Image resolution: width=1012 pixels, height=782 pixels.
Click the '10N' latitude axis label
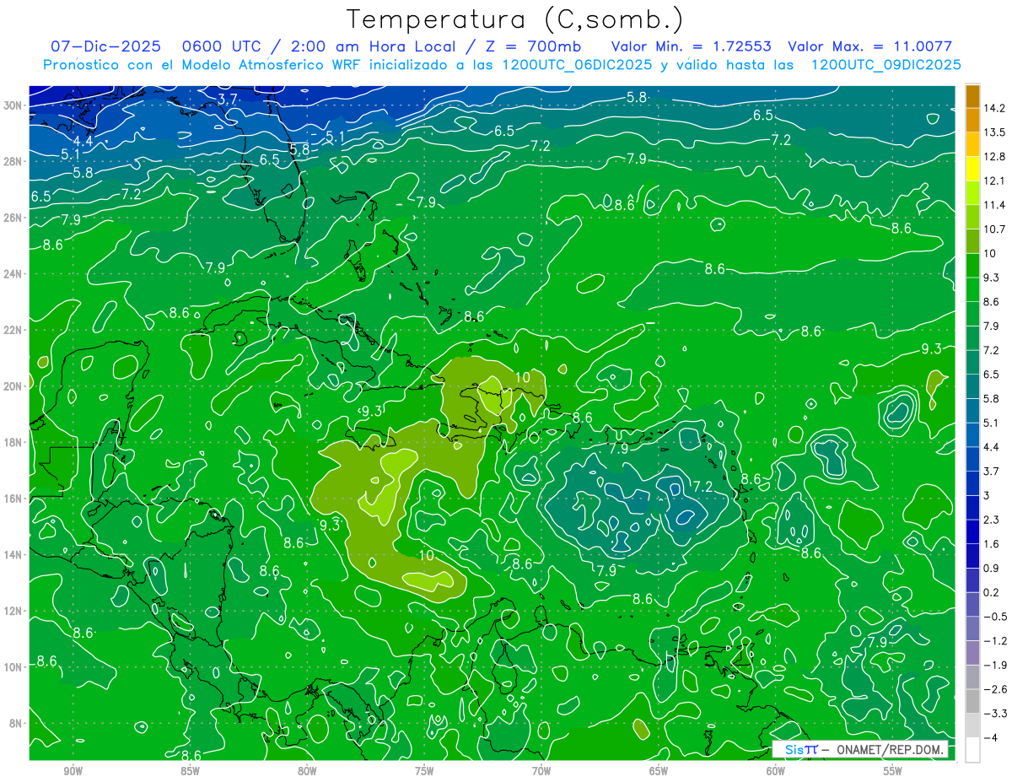tap(13, 666)
